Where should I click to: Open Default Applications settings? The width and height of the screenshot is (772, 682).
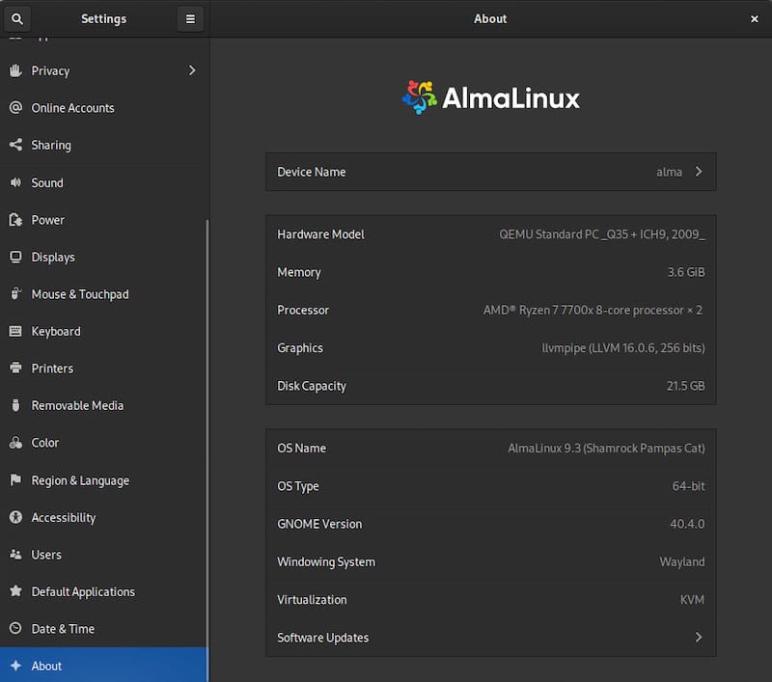(103, 591)
